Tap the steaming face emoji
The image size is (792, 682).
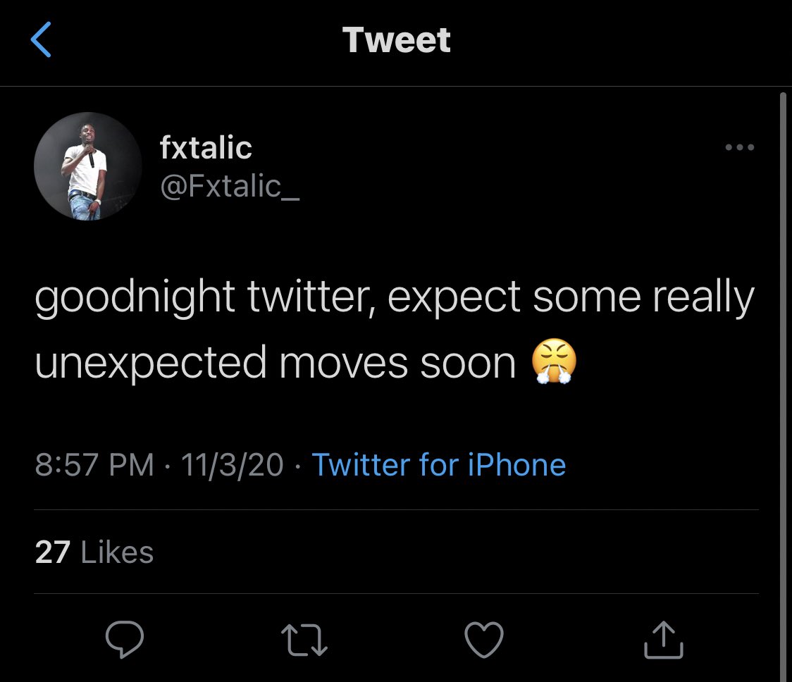point(554,363)
